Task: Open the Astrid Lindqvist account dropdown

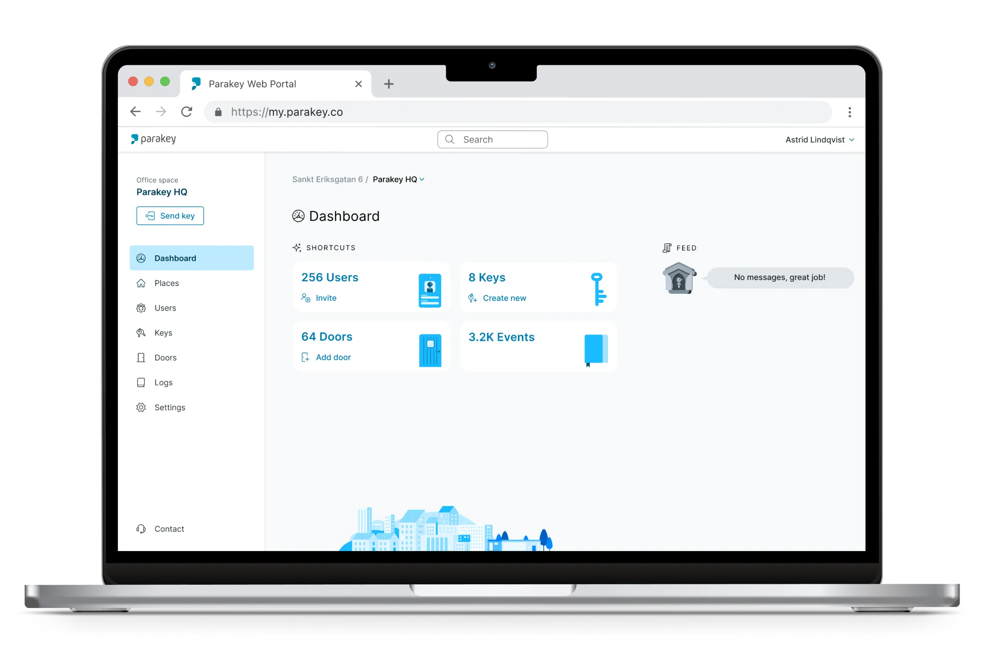Action: click(820, 140)
